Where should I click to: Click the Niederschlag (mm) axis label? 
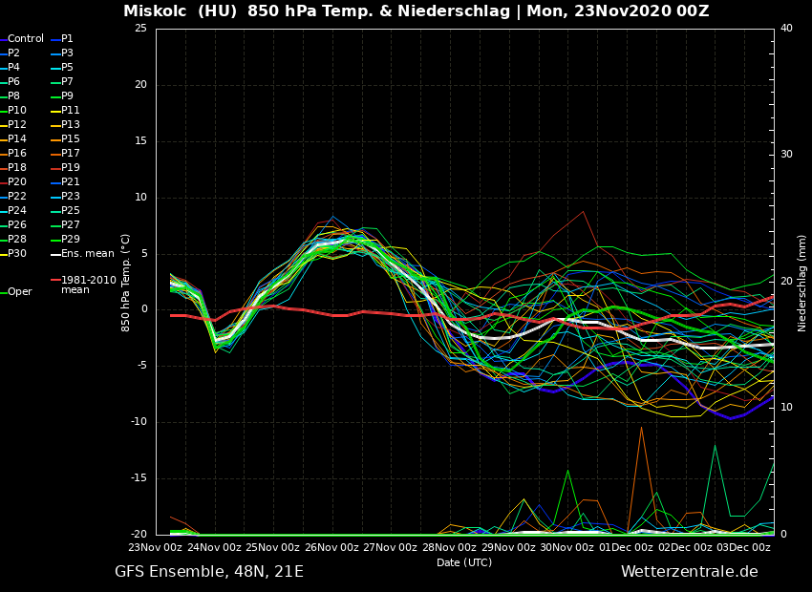[802, 283]
